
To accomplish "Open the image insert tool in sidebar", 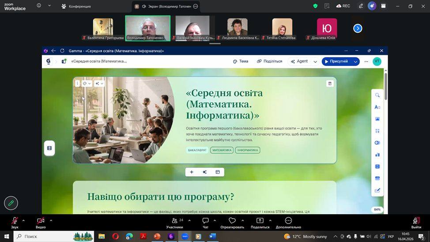I will click(x=377, y=119).
